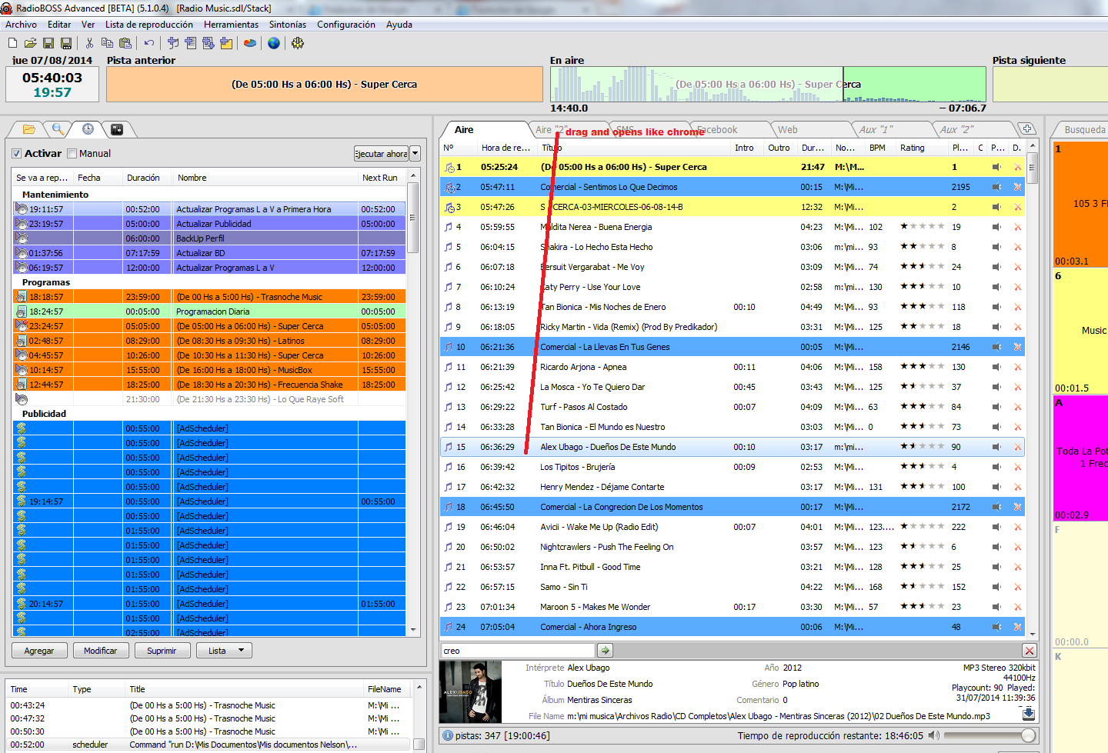Undo last action with the arrow icon
1108x753 pixels.
click(149, 43)
